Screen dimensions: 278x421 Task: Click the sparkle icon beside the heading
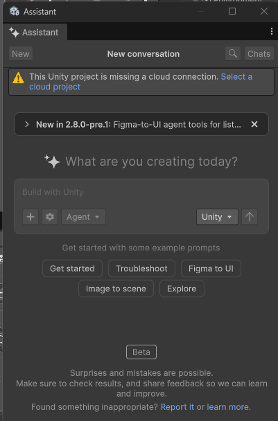tap(52, 161)
